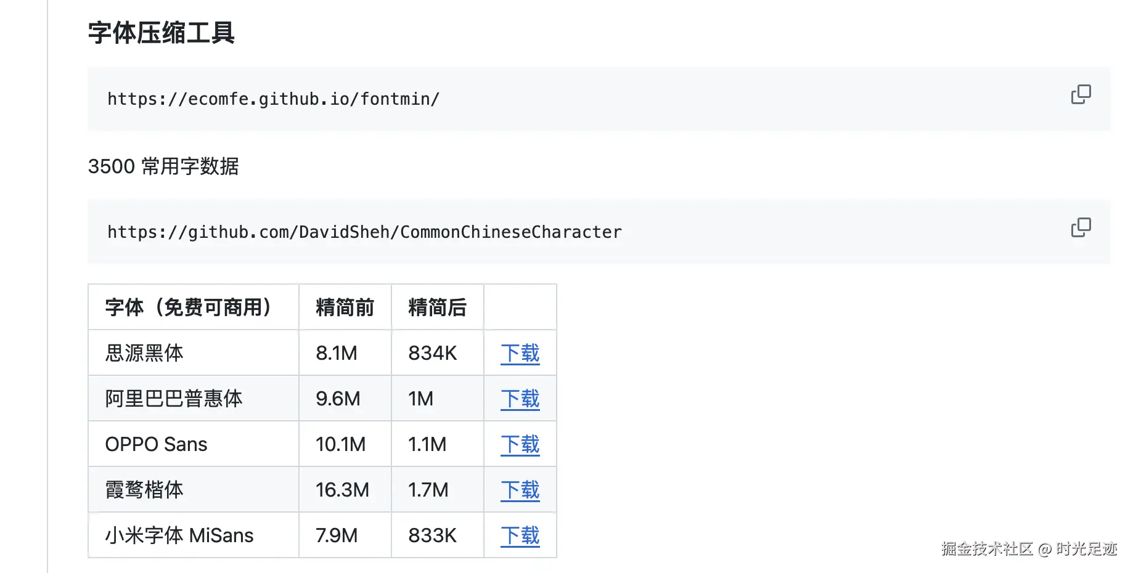This screenshot has width=1133, height=573.
Task: Click the 霞鹜楷体 name cell
Action: coord(144,490)
